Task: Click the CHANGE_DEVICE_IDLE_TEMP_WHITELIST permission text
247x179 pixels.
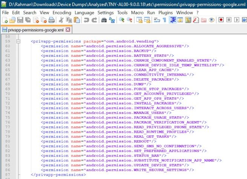Action: [x=175, y=65]
